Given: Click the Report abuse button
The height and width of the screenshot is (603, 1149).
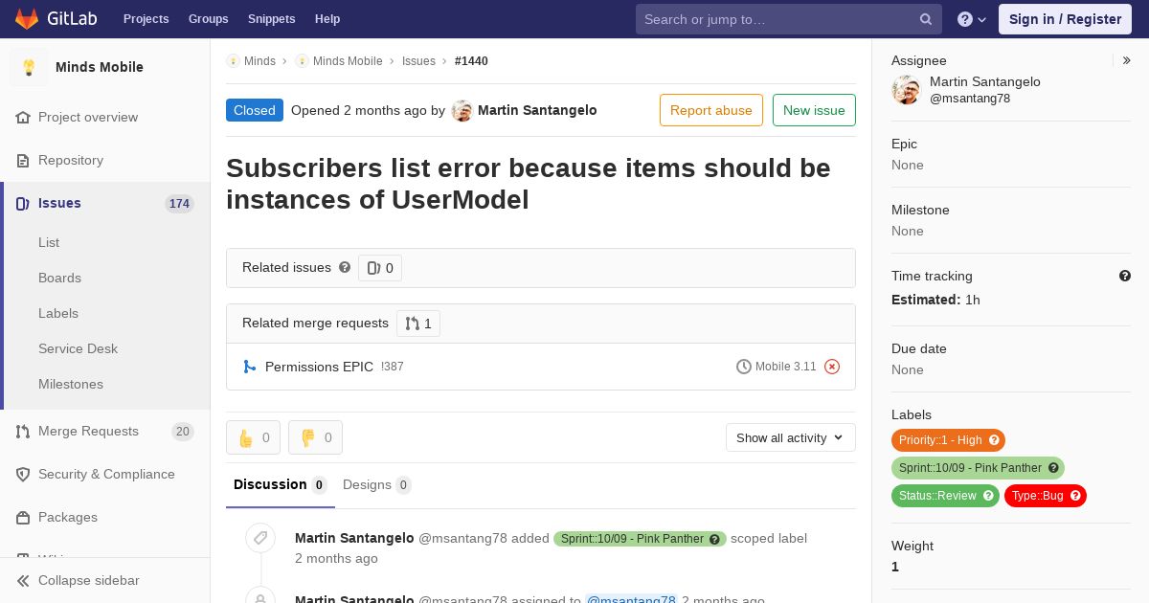Looking at the screenshot, I should click(711, 110).
